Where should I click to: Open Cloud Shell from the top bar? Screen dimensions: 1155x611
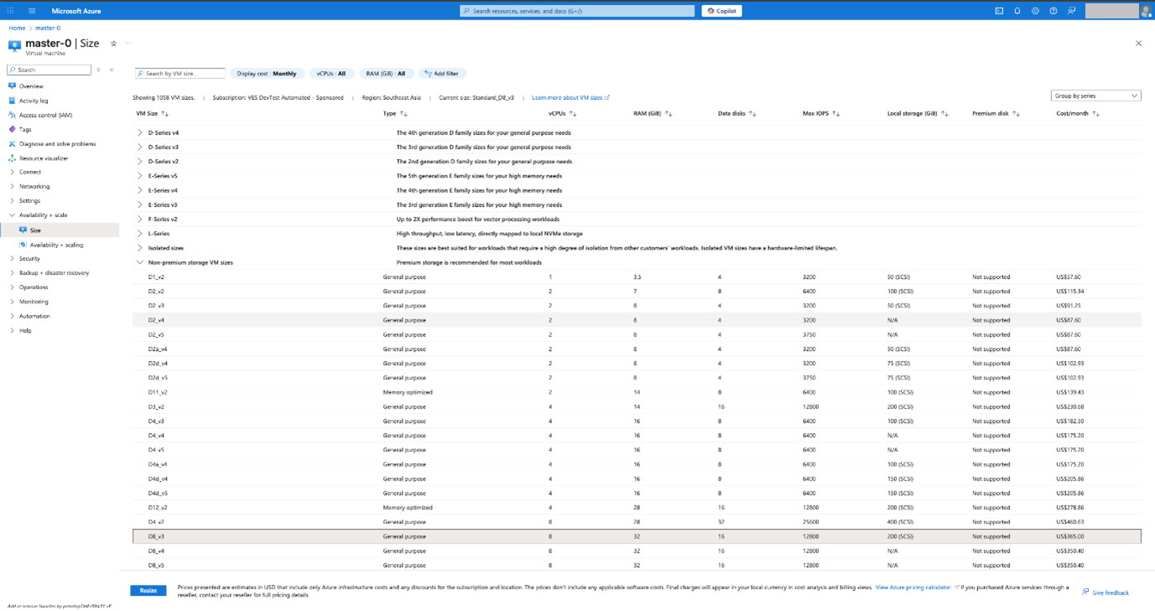tap(999, 11)
